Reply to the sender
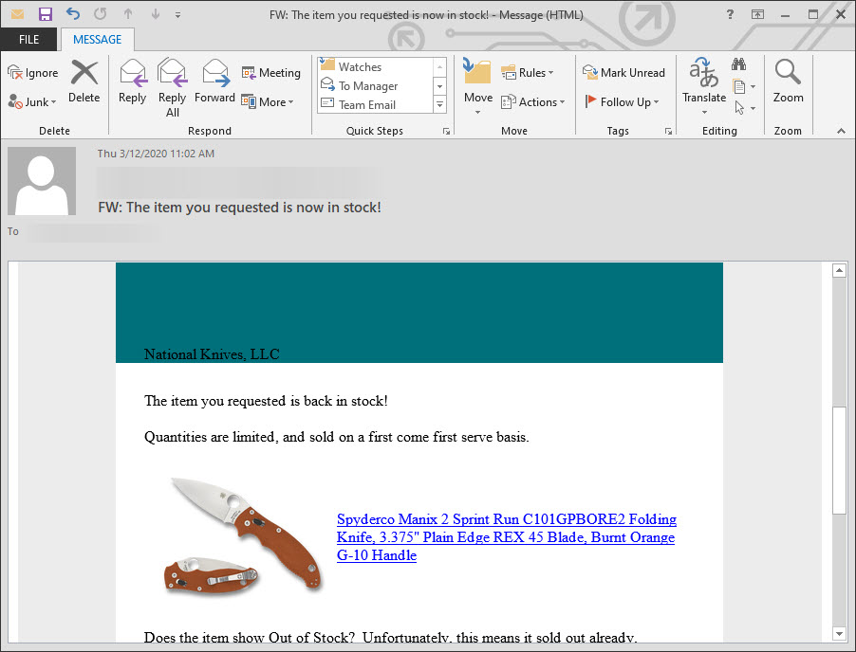This screenshot has width=856, height=652. tap(132, 81)
